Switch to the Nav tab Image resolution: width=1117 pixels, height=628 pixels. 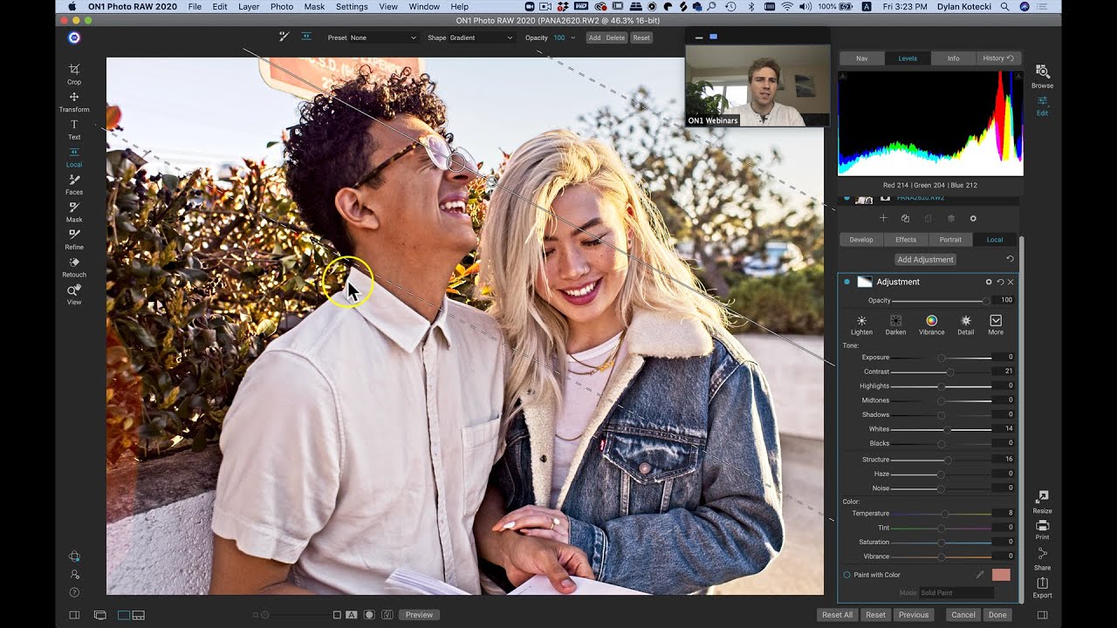tap(861, 58)
